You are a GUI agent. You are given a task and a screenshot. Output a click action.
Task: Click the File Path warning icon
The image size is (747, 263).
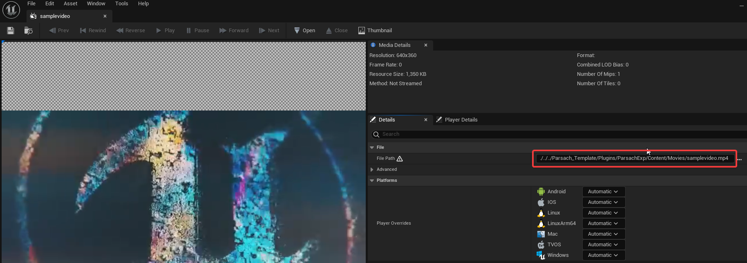[400, 159]
